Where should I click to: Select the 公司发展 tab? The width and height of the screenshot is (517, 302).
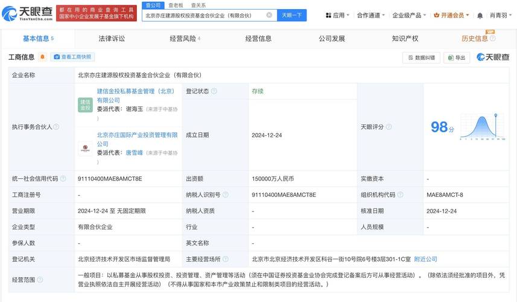332,39
